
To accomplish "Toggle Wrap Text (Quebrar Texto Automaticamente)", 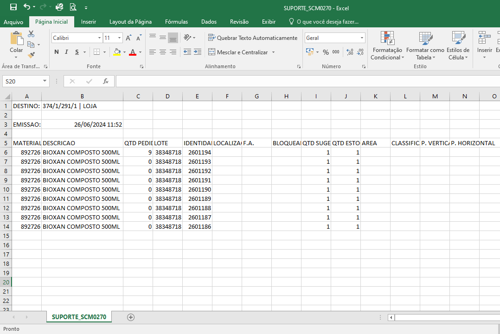I will pyautogui.click(x=253, y=38).
